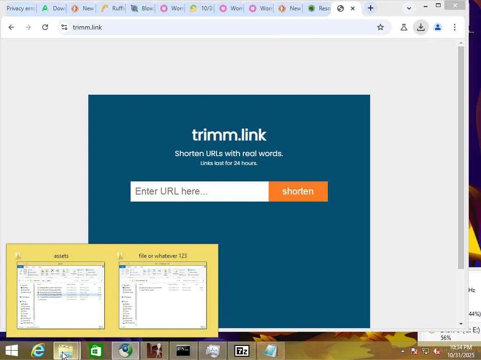Click the Chromium browser taskbar icon
The width and height of the screenshot is (481, 360).
125,351
